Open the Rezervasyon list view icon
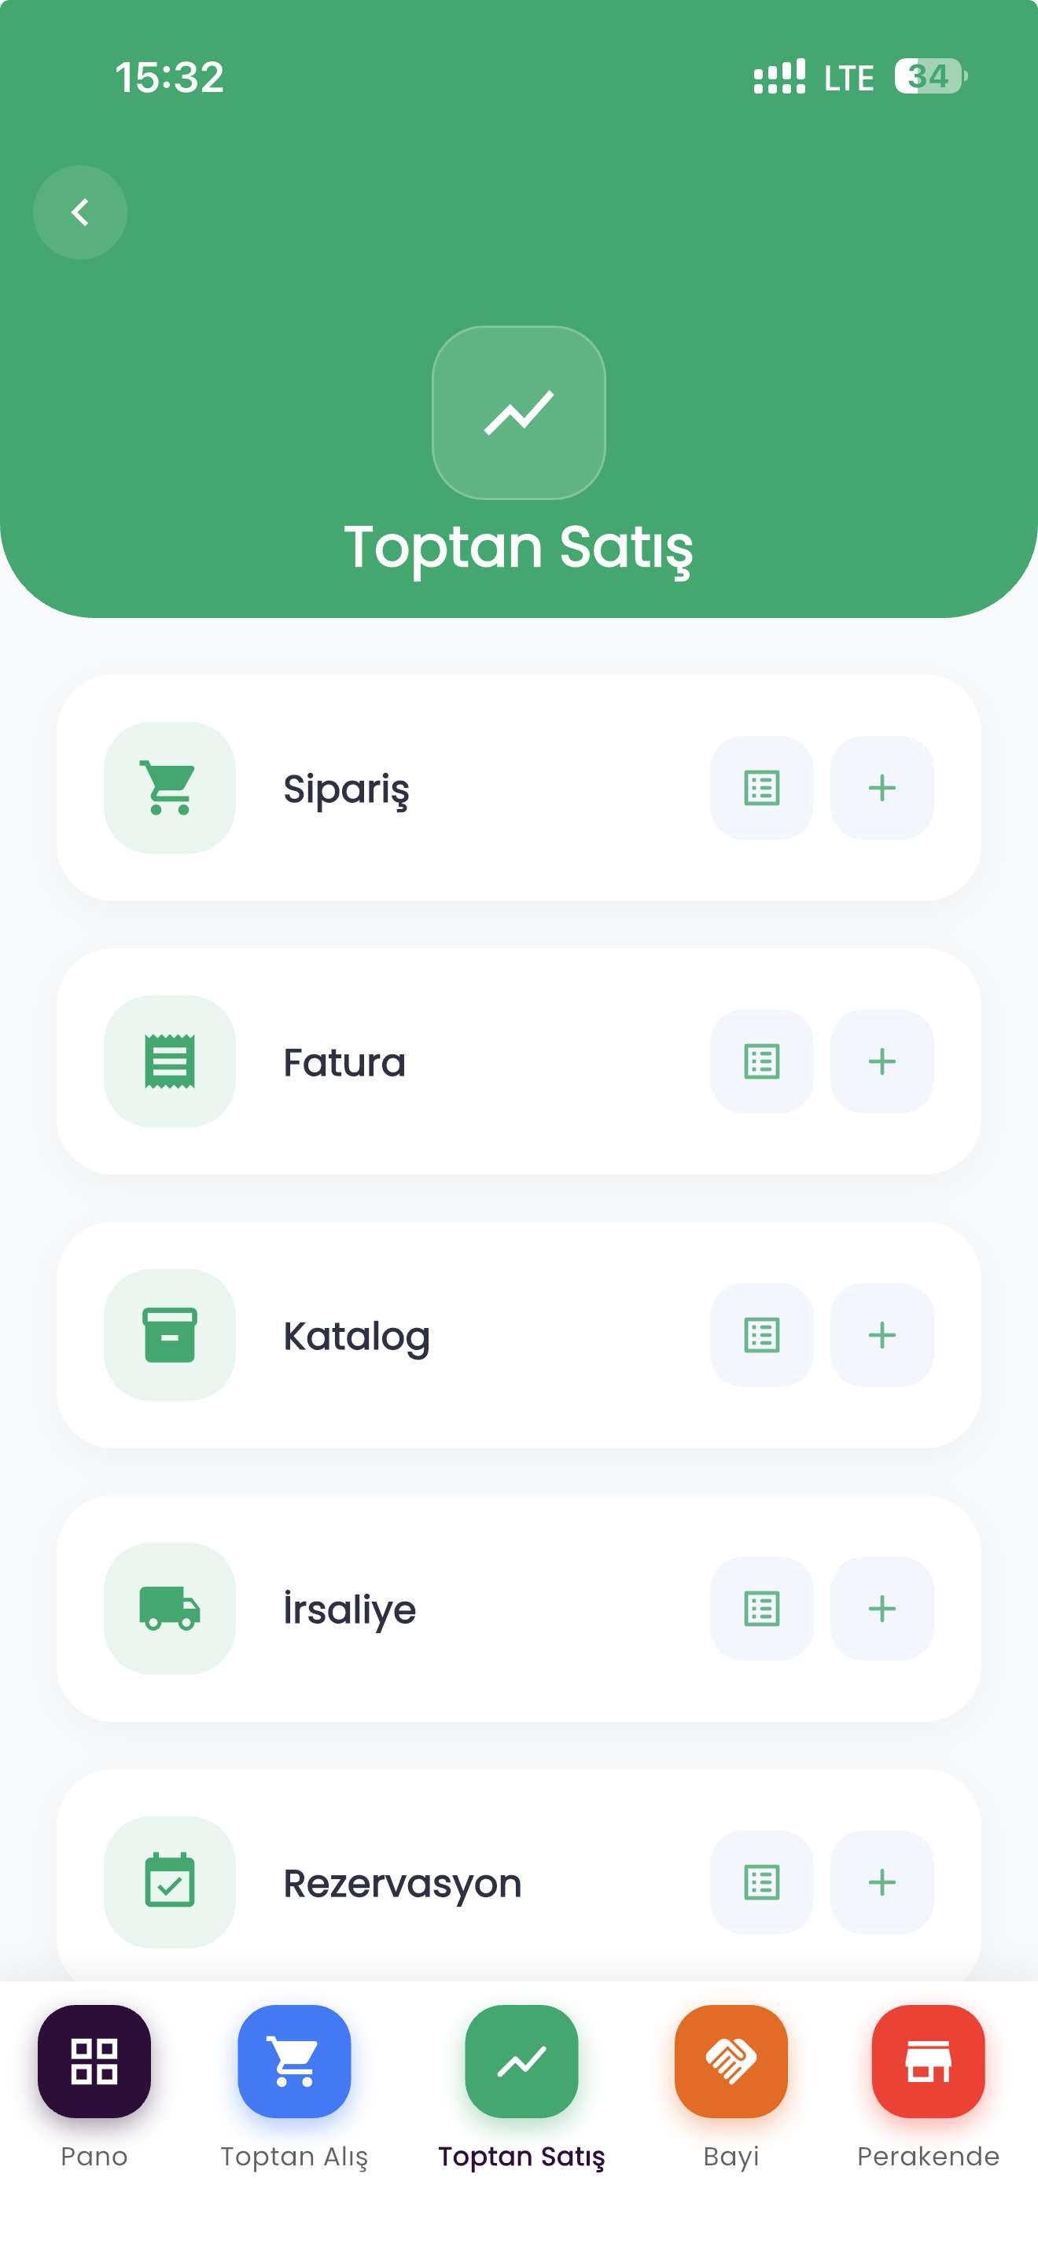The height and width of the screenshot is (2255, 1038). click(761, 1882)
